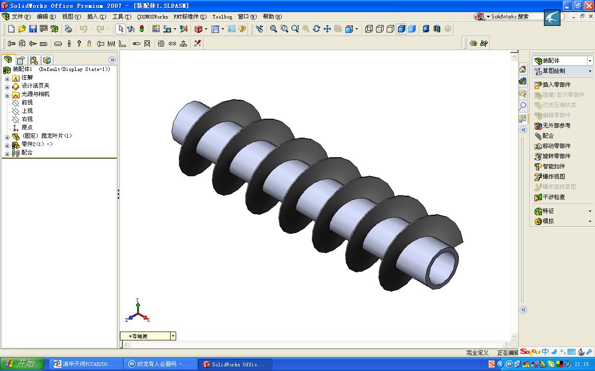Select the Rotate View tool

317,29
